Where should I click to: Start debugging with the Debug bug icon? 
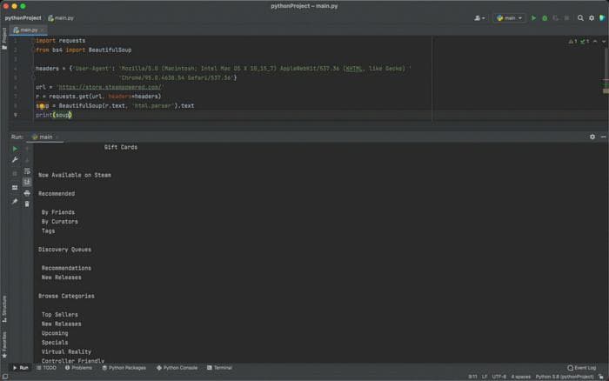(x=545, y=17)
